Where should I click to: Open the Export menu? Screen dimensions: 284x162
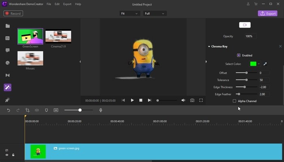tap(67, 4)
